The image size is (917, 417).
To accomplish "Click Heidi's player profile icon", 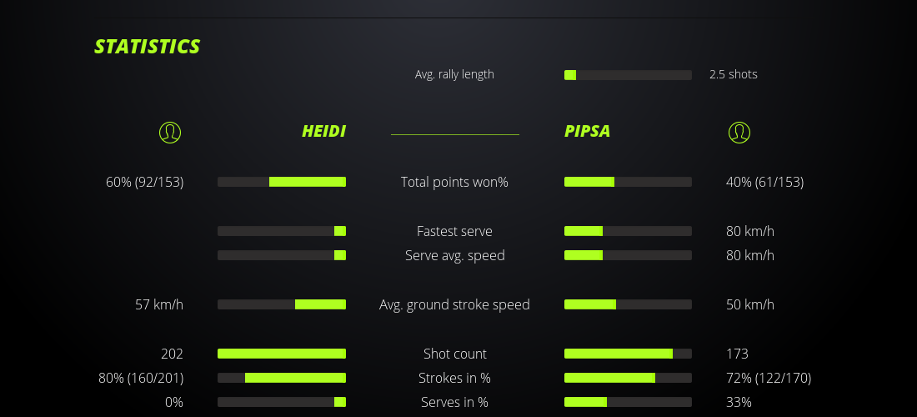I will click(169, 132).
